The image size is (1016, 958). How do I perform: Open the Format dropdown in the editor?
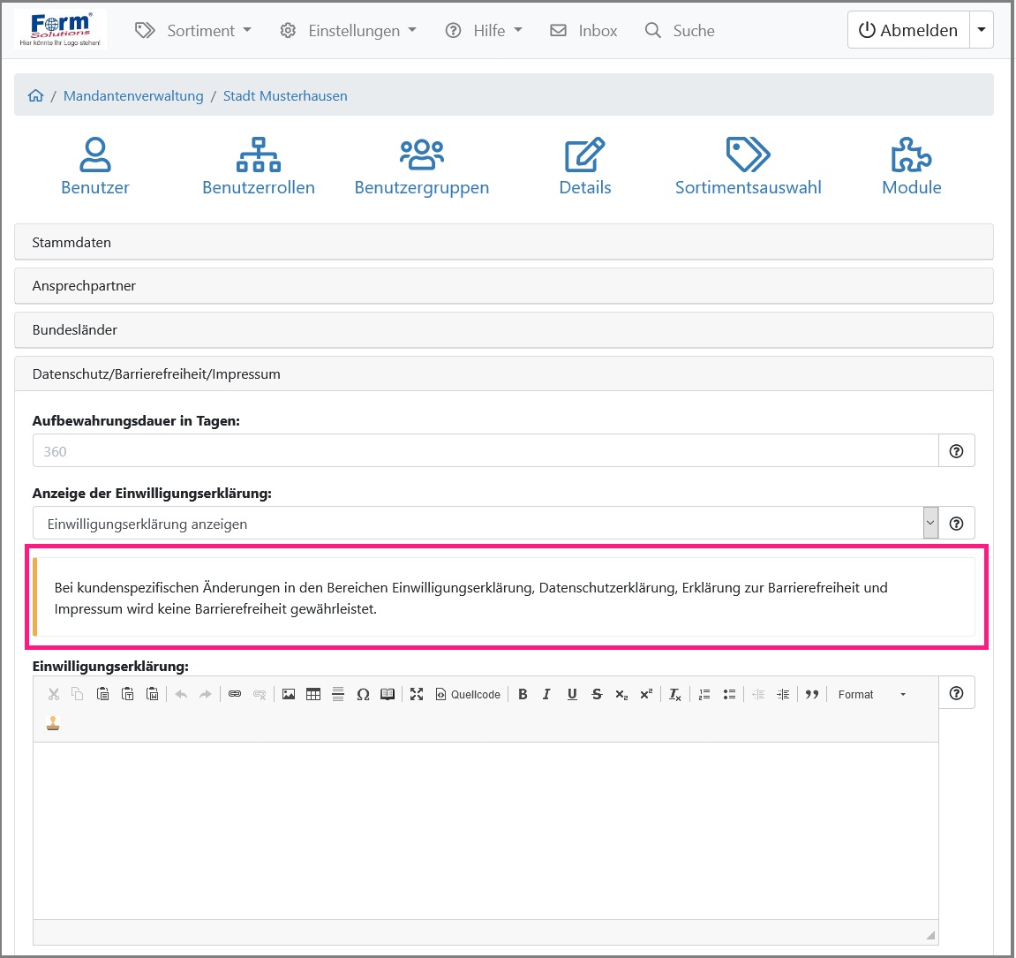point(871,695)
